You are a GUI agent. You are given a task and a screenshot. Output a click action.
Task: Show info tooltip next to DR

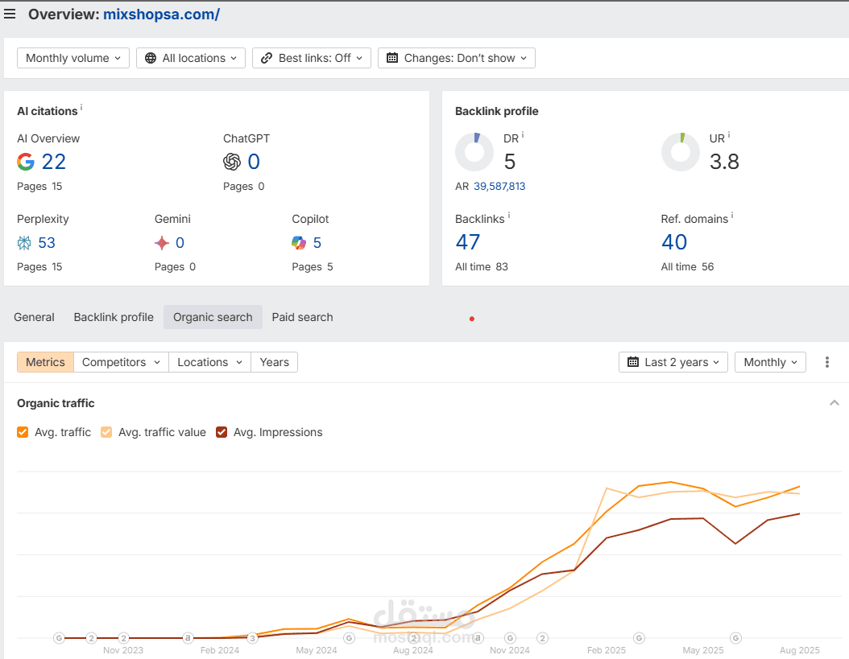click(523, 134)
